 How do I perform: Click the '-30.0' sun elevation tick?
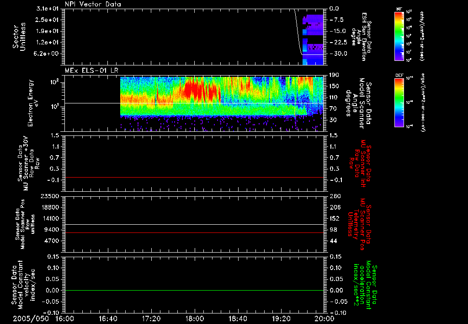pos(338,54)
